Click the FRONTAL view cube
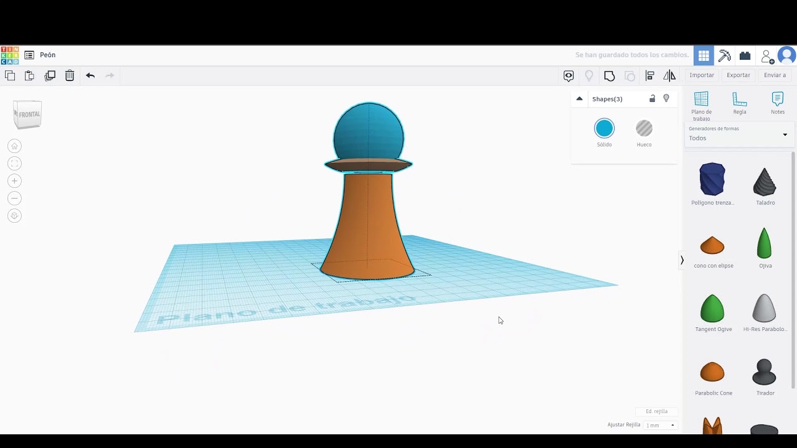 point(28,114)
